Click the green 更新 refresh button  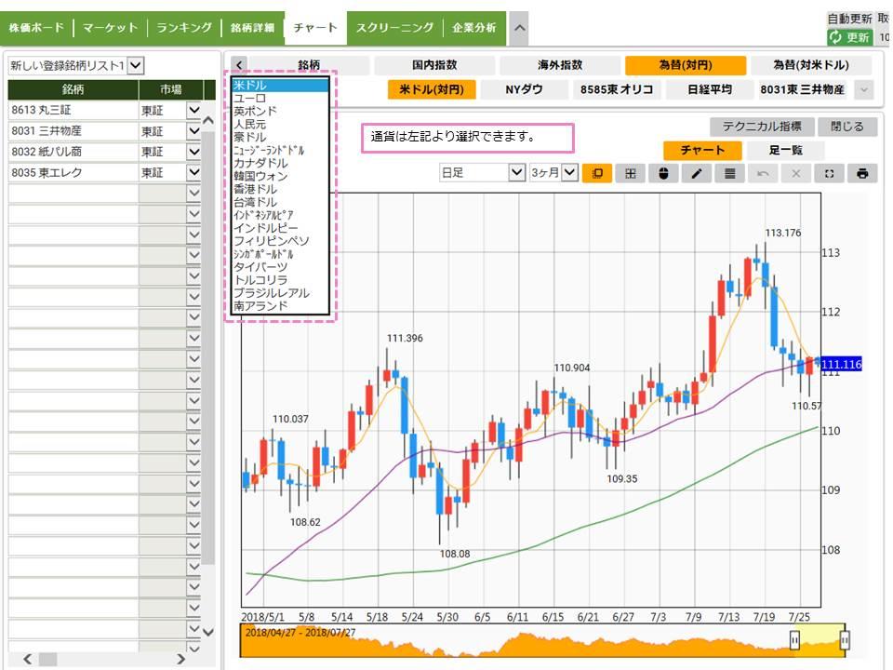pyautogui.click(x=849, y=37)
